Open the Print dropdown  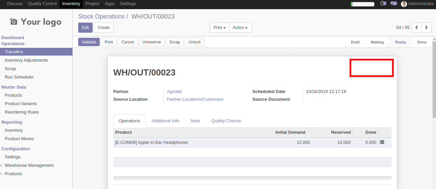click(x=219, y=28)
